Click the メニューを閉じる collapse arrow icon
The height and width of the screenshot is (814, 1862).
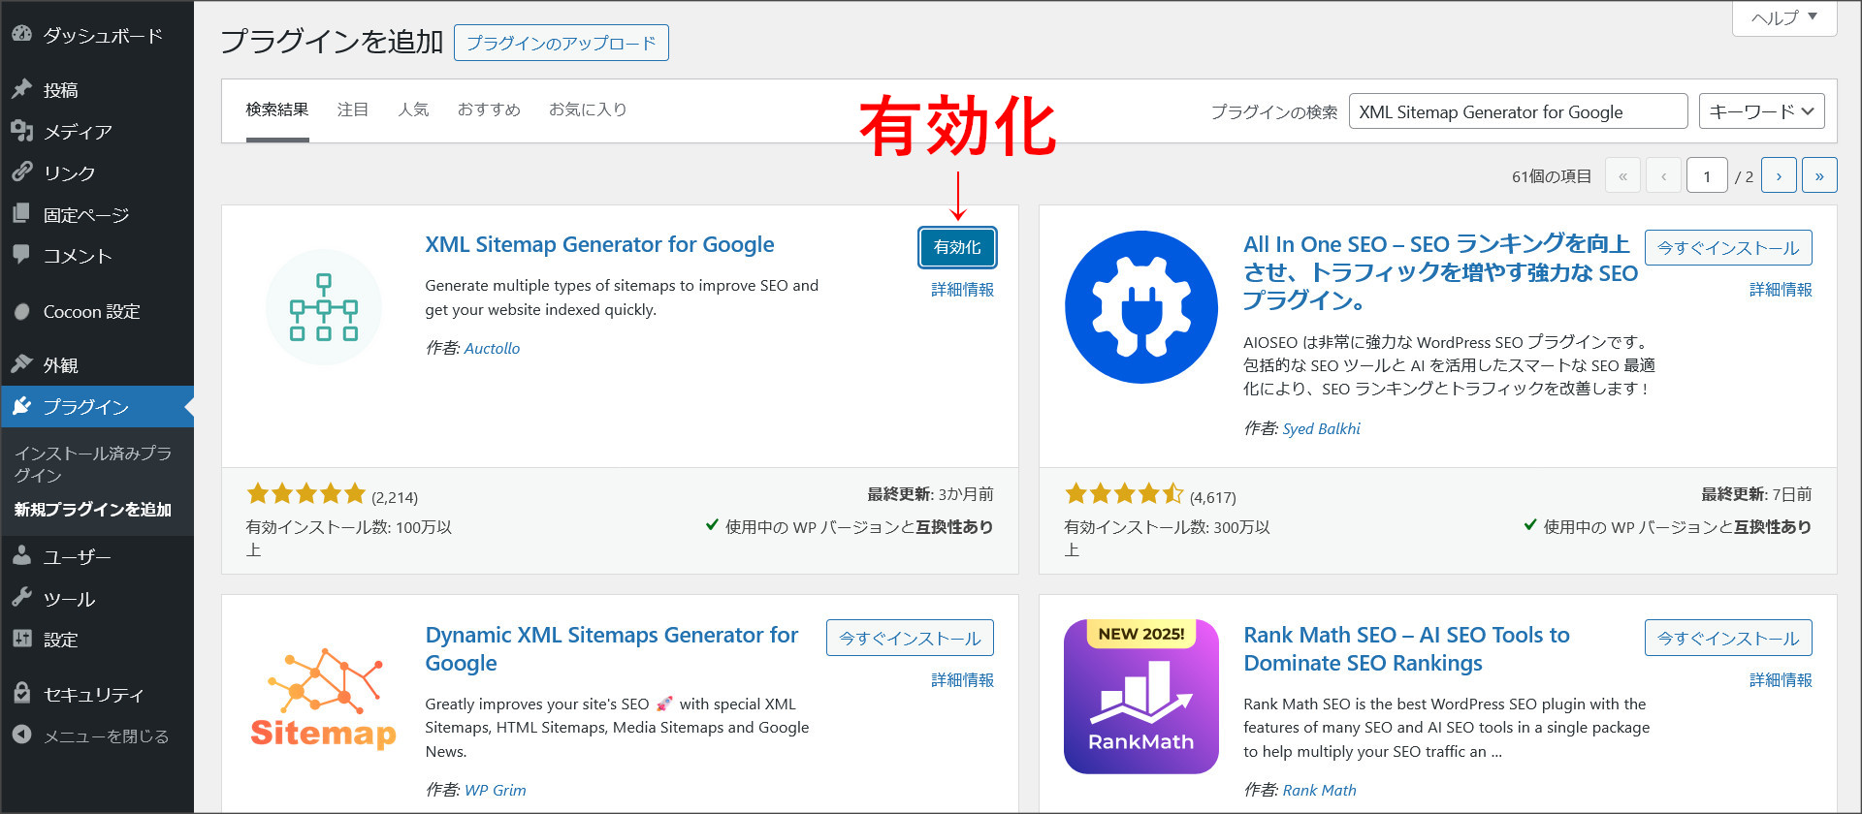[x=21, y=736]
